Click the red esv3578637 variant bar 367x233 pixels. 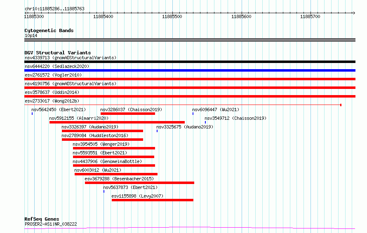(x=190, y=96)
